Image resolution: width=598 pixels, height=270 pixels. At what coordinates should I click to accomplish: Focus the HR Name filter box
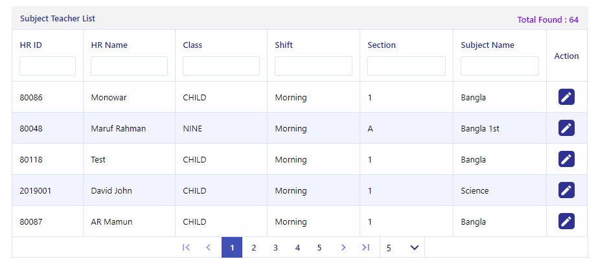point(130,66)
